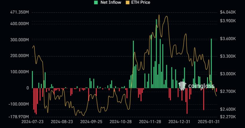Click the $3.000K price axis label
The image size is (245, 128).
[228, 74]
